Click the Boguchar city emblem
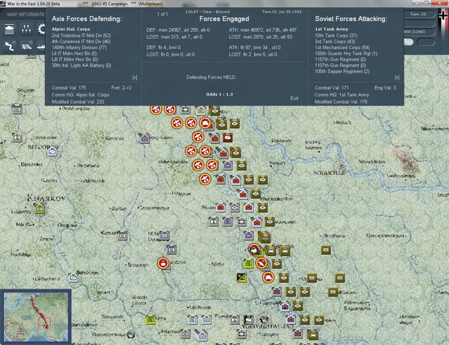The image size is (449, 345). 341,166
